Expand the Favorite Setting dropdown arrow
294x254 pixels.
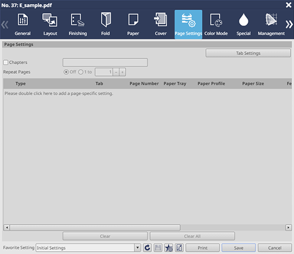point(138,248)
